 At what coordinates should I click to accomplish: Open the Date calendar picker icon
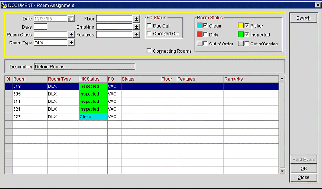[71, 19]
